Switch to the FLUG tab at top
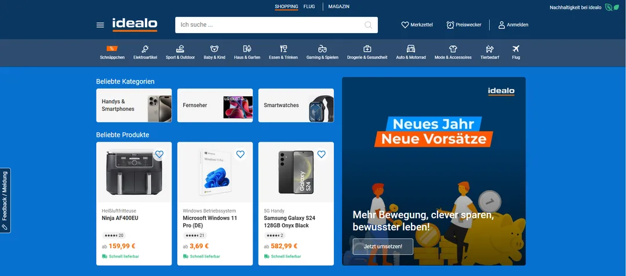 309,6
